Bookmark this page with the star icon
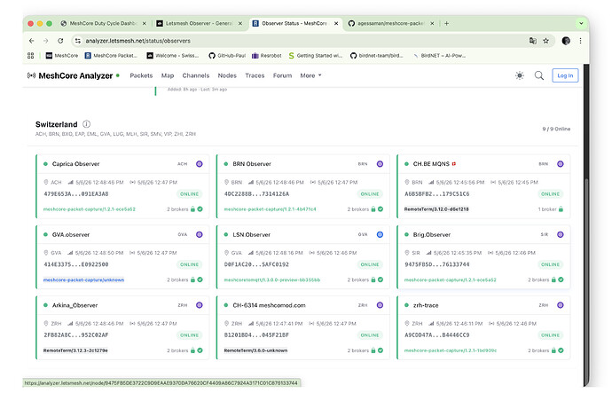This screenshot has width=612, height=417. (x=545, y=41)
